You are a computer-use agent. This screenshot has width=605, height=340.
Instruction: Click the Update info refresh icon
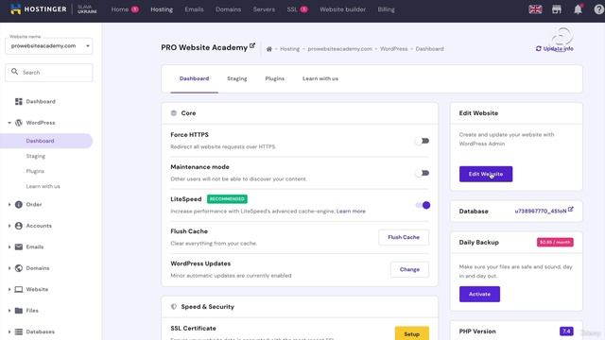pos(539,48)
